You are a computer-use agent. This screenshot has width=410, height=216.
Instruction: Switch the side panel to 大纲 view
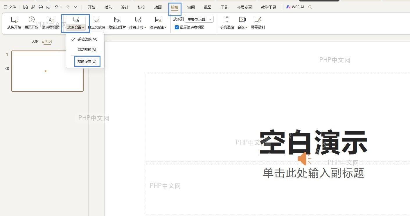(x=35, y=42)
